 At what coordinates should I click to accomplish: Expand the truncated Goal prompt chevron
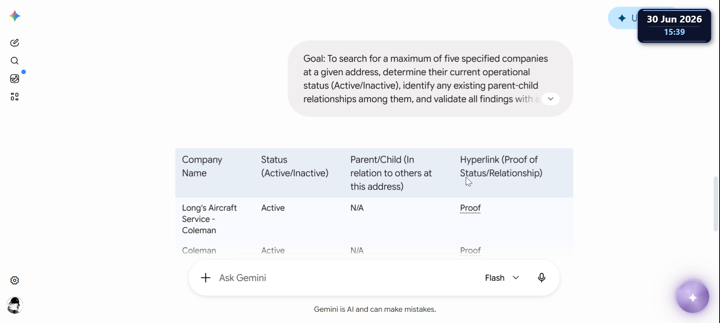[x=550, y=99]
